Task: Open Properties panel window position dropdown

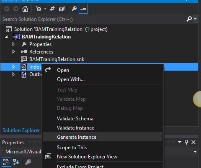Action: click(x=180, y=142)
